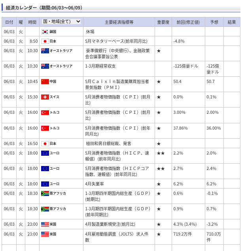Click the Euro flag in the 4月失業率 row
The height and width of the screenshot is (251, 244).
[x=45, y=184]
